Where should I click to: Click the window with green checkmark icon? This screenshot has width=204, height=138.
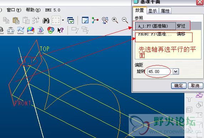tap(71, 20)
